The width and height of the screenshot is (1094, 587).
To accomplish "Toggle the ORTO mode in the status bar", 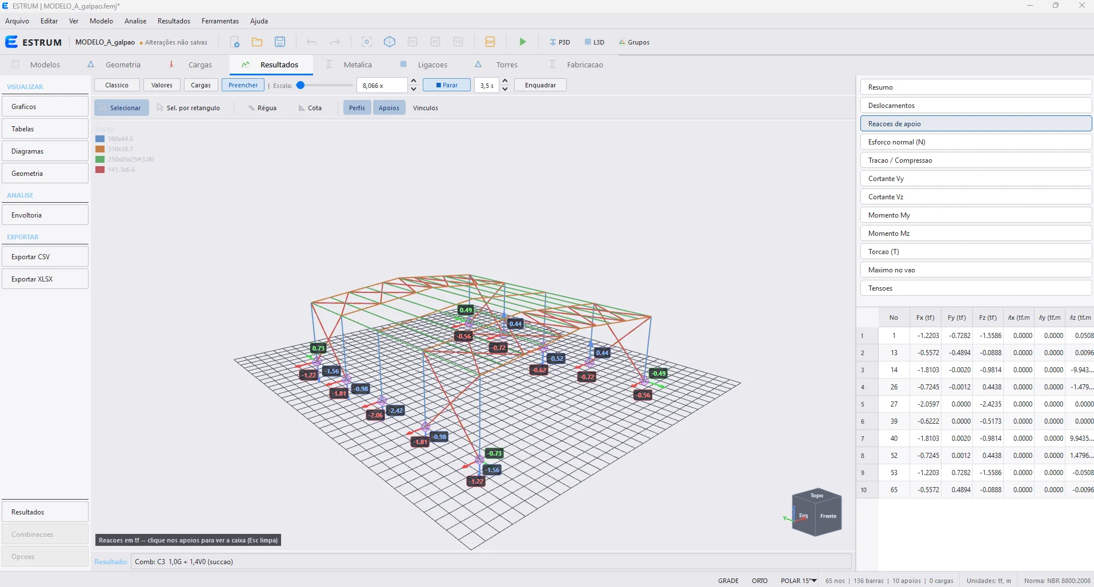I will coord(759,581).
